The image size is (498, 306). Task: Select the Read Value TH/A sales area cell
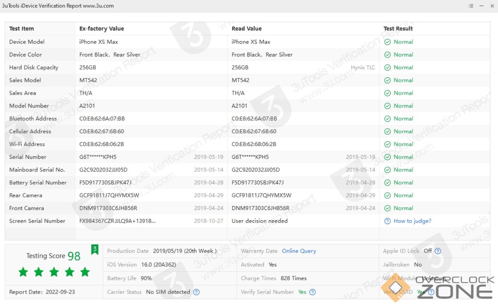pyautogui.click(x=238, y=93)
